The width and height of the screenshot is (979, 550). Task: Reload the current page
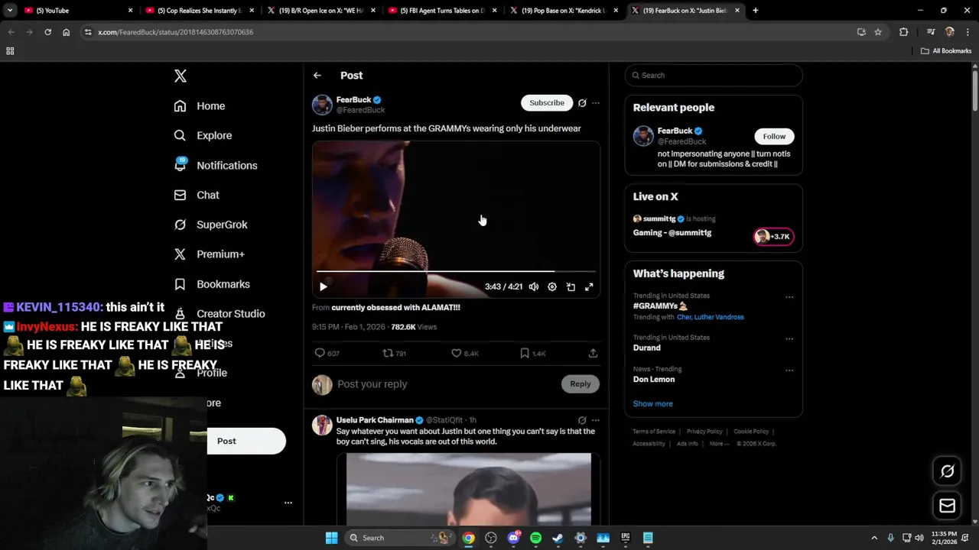coord(47,32)
